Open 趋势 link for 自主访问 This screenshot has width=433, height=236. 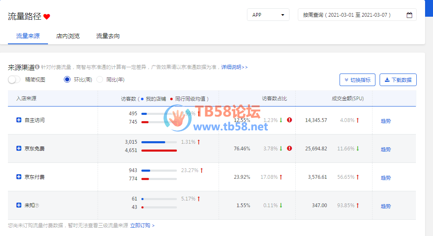click(x=386, y=121)
